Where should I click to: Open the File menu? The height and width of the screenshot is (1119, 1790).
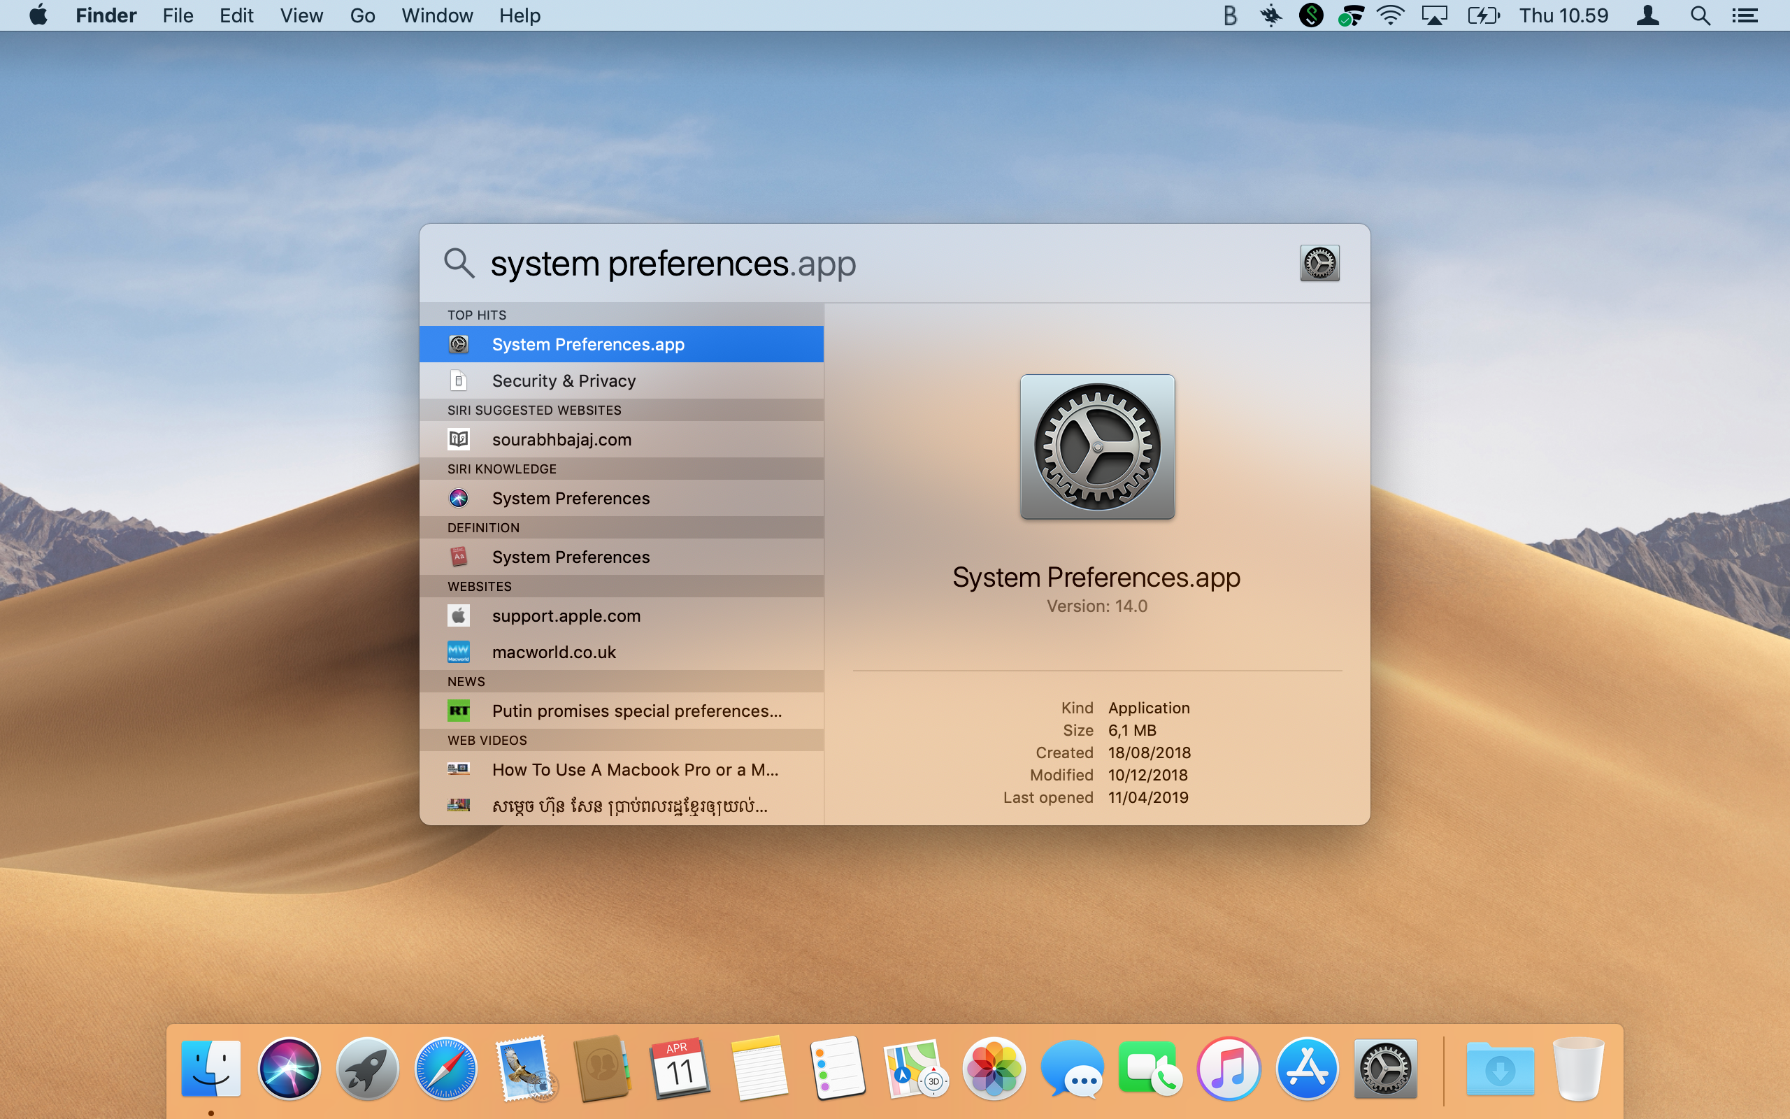pyautogui.click(x=178, y=15)
